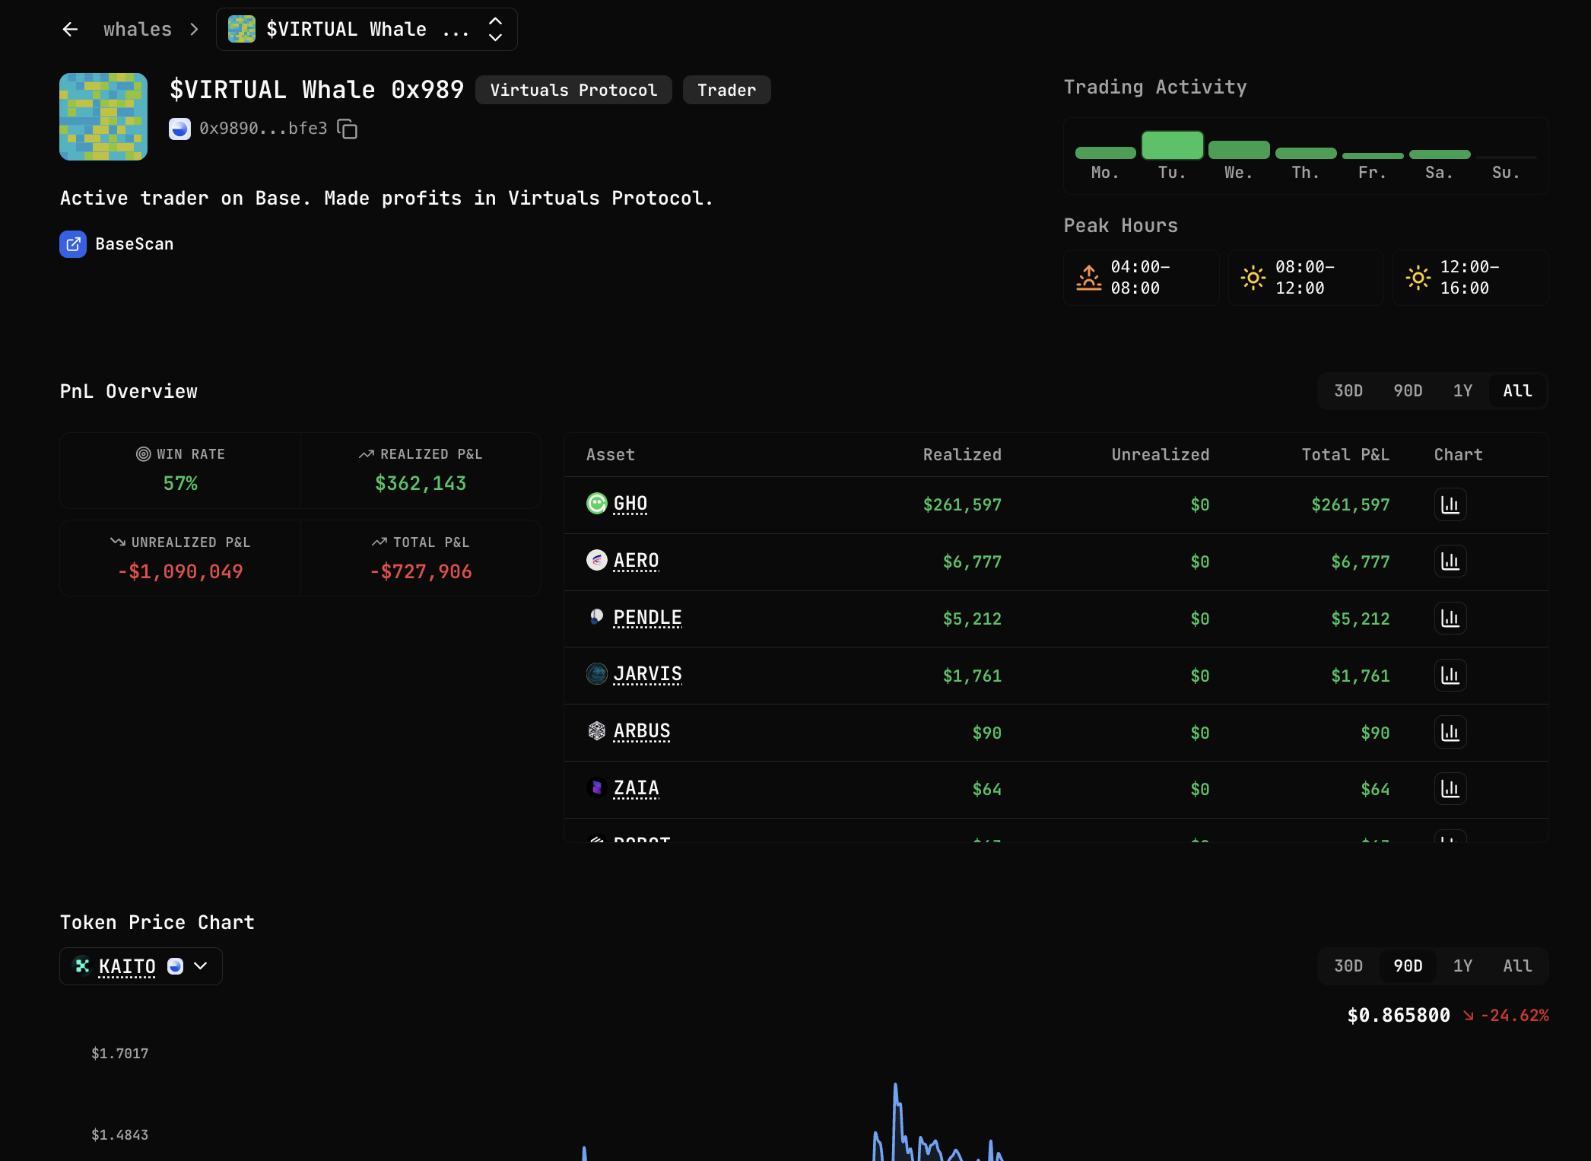Select All range for Token Price Chart
Screen dimensions: 1591x1161
click(1516, 966)
